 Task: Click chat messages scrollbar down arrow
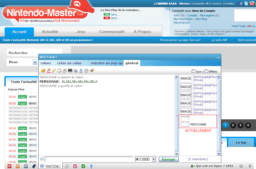(177, 153)
